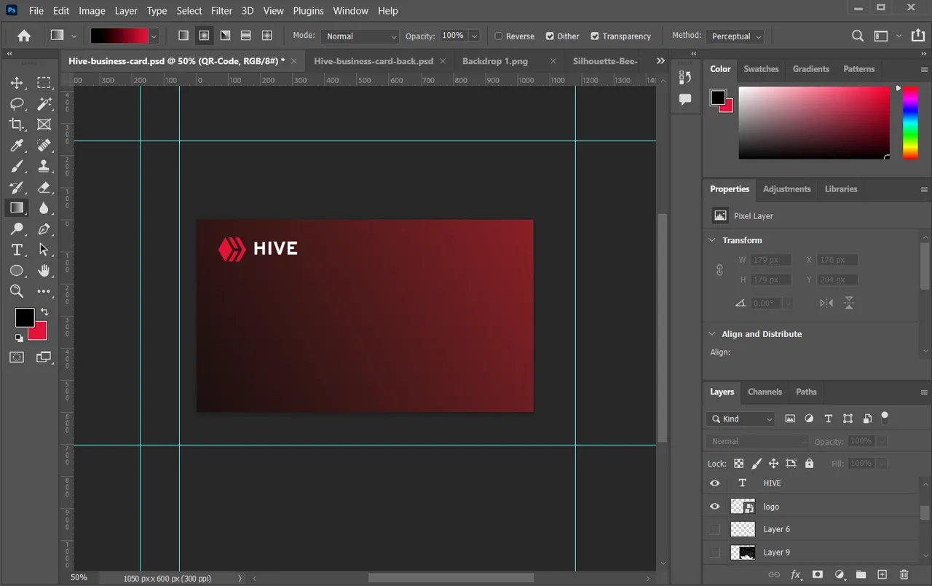Select the Clone Stamp tool

pyautogui.click(x=44, y=166)
